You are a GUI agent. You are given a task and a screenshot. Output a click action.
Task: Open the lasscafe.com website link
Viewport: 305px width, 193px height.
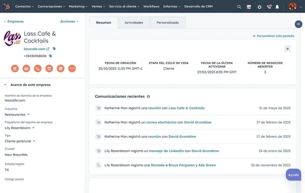tap(35, 49)
